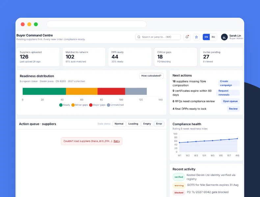Click the yellow window control dot
The image size is (260, 197).
[29, 24]
